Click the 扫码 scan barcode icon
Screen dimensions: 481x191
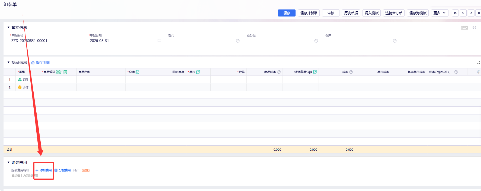coord(58,72)
